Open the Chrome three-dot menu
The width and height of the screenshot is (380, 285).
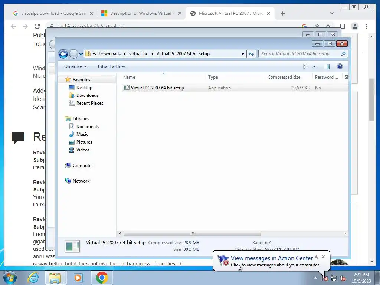(x=367, y=26)
